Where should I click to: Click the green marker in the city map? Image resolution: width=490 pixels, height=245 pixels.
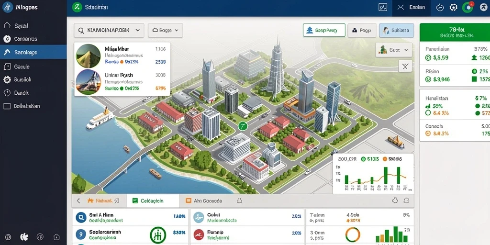click(243, 126)
